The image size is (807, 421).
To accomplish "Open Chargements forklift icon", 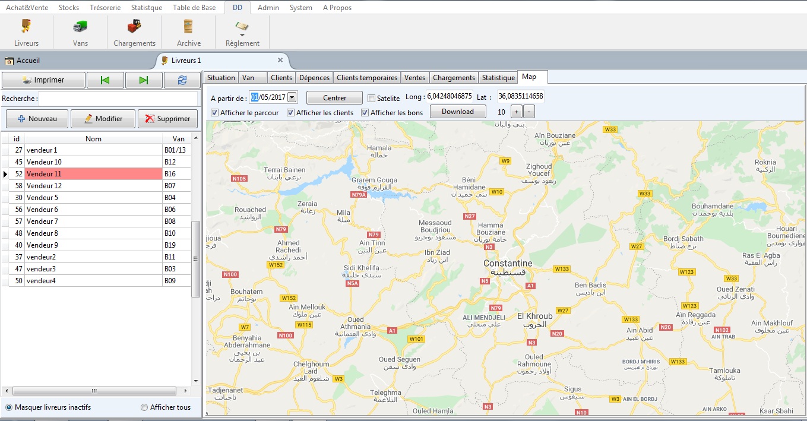I will pyautogui.click(x=134, y=27).
